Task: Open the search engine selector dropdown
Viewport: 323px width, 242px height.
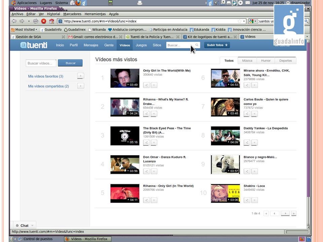Action: click(x=253, y=21)
